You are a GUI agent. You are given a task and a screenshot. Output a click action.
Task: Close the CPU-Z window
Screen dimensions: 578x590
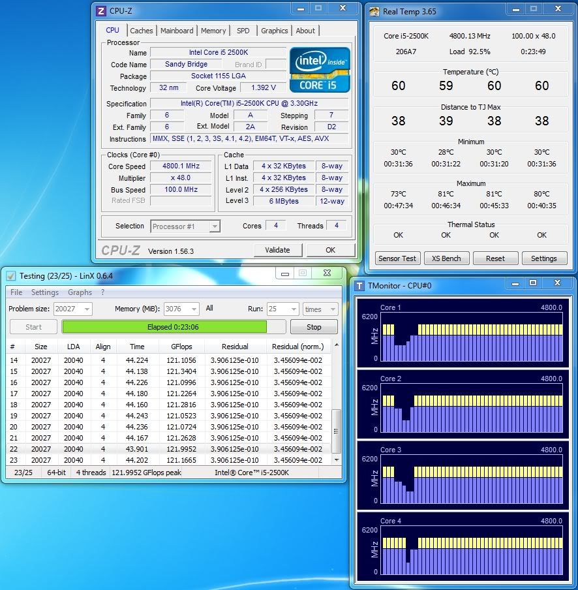click(x=342, y=8)
